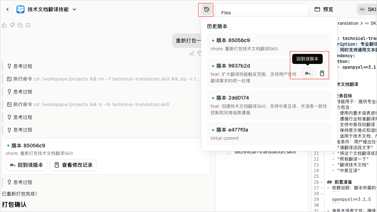
Task: Click the thumbs down icon
Action: point(12,25)
